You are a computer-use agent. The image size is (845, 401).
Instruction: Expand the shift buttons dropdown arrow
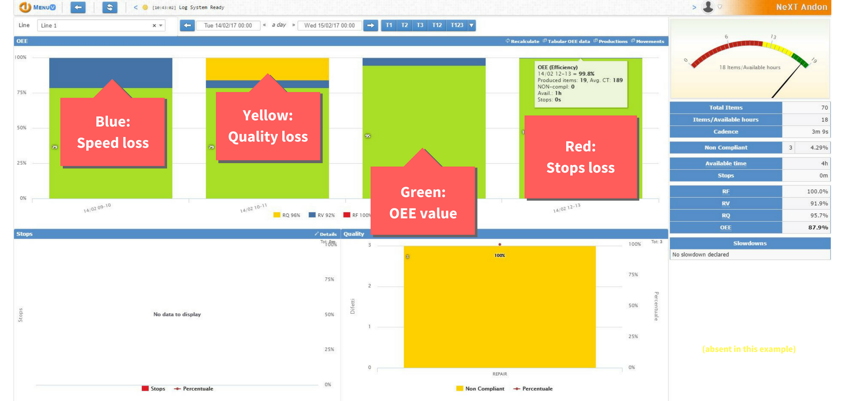(472, 25)
